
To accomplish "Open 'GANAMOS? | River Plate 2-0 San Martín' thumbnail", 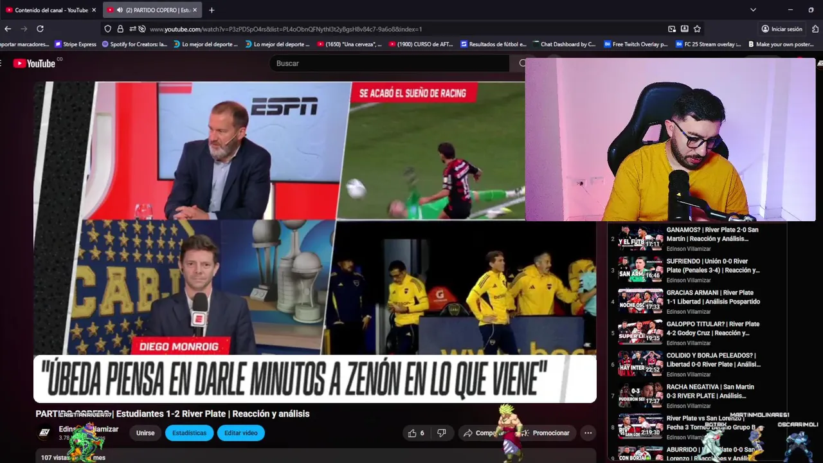I will (640, 238).
